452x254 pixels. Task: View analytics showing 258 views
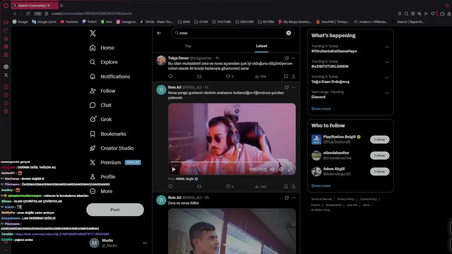[x=260, y=76]
